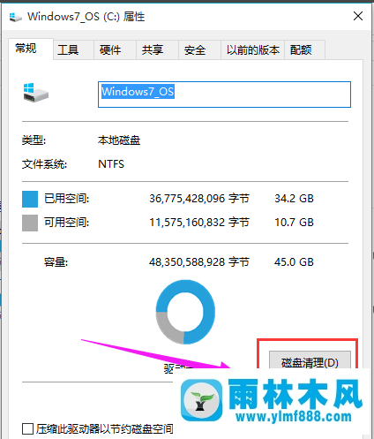Screen dimensions: 374x439
Task: Open the 硬件 tab
Action: tap(115, 49)
